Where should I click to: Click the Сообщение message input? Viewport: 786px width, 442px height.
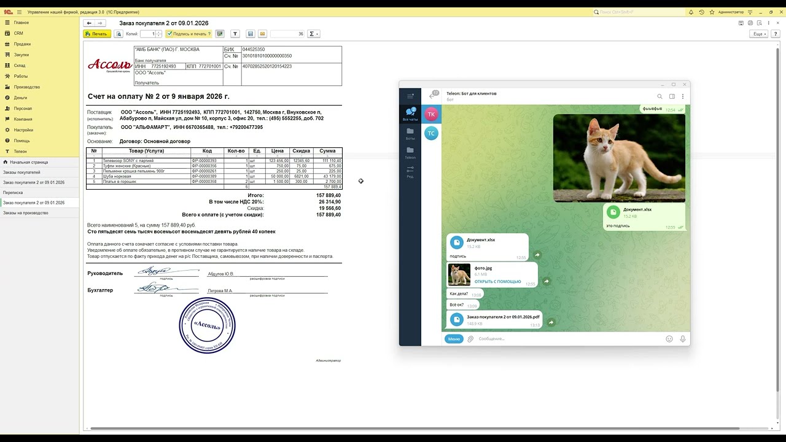point(568,339)
